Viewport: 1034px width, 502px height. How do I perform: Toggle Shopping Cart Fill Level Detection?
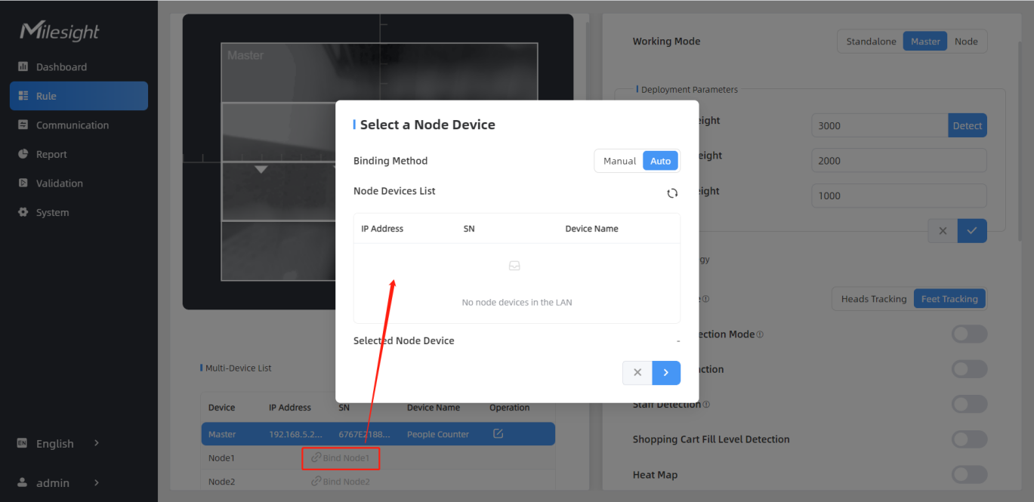tap(969, 439)
